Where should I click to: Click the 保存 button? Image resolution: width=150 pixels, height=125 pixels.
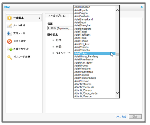[x=135, y=117]
